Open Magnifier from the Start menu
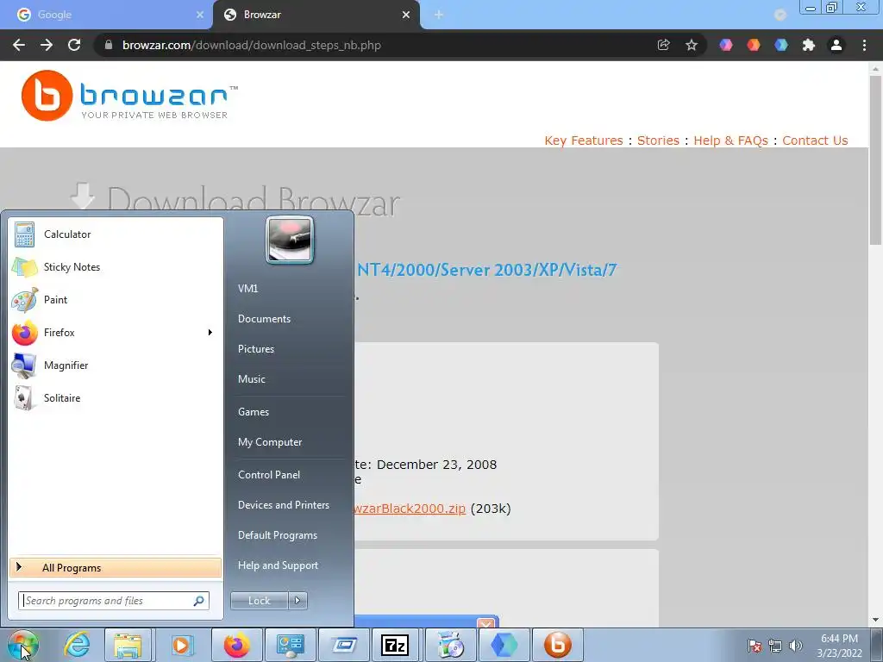This screenshot has height=662, width=883. coord(116,365)
